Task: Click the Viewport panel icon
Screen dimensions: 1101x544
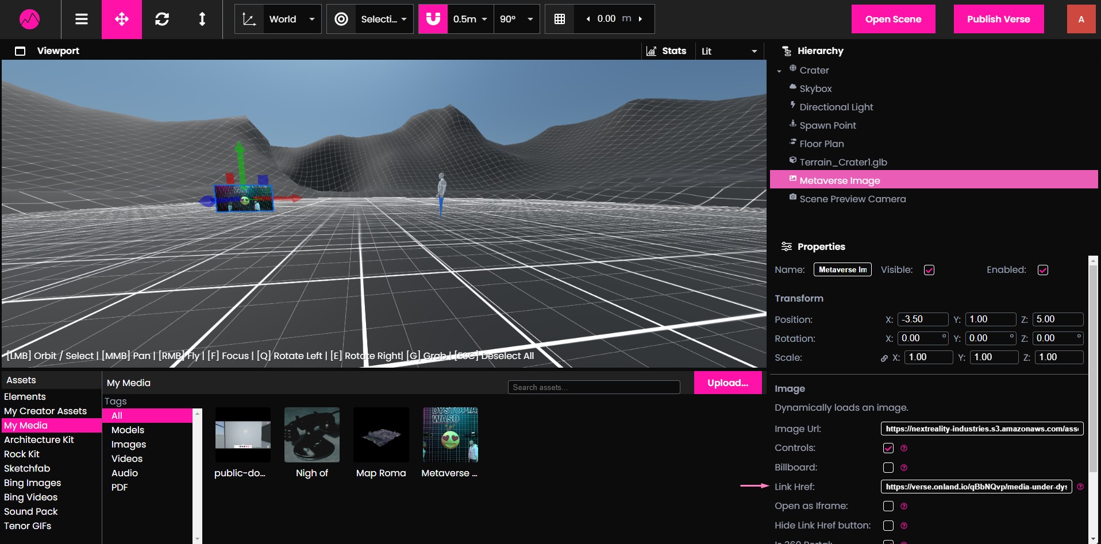Action: (20, 51)
